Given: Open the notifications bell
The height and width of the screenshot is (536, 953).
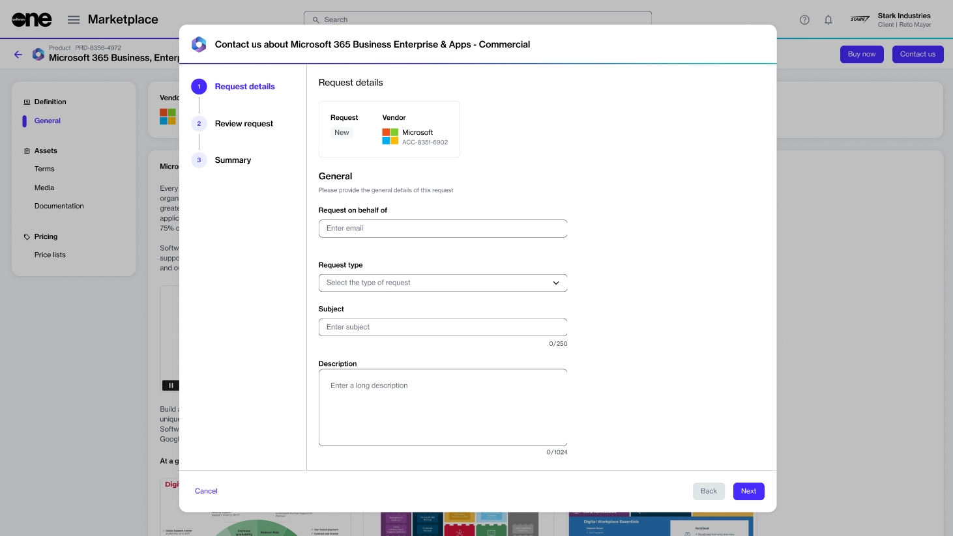Looking at the screenshot, I should pyautogui.click(x=828, y=20).
